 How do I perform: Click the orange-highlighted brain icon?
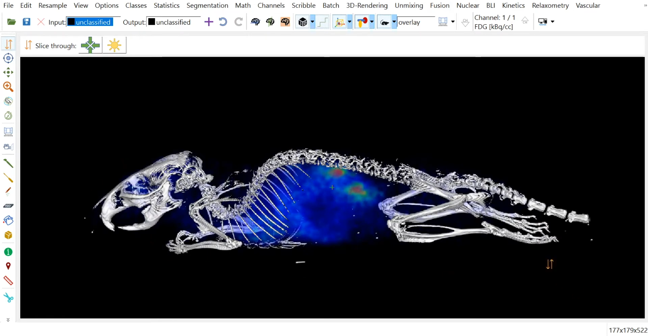pyautogui.click(x=285, y=22)
